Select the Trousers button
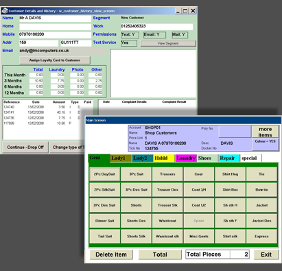The height and width of the screenshot is (271, 282). (x=167, y=174)
